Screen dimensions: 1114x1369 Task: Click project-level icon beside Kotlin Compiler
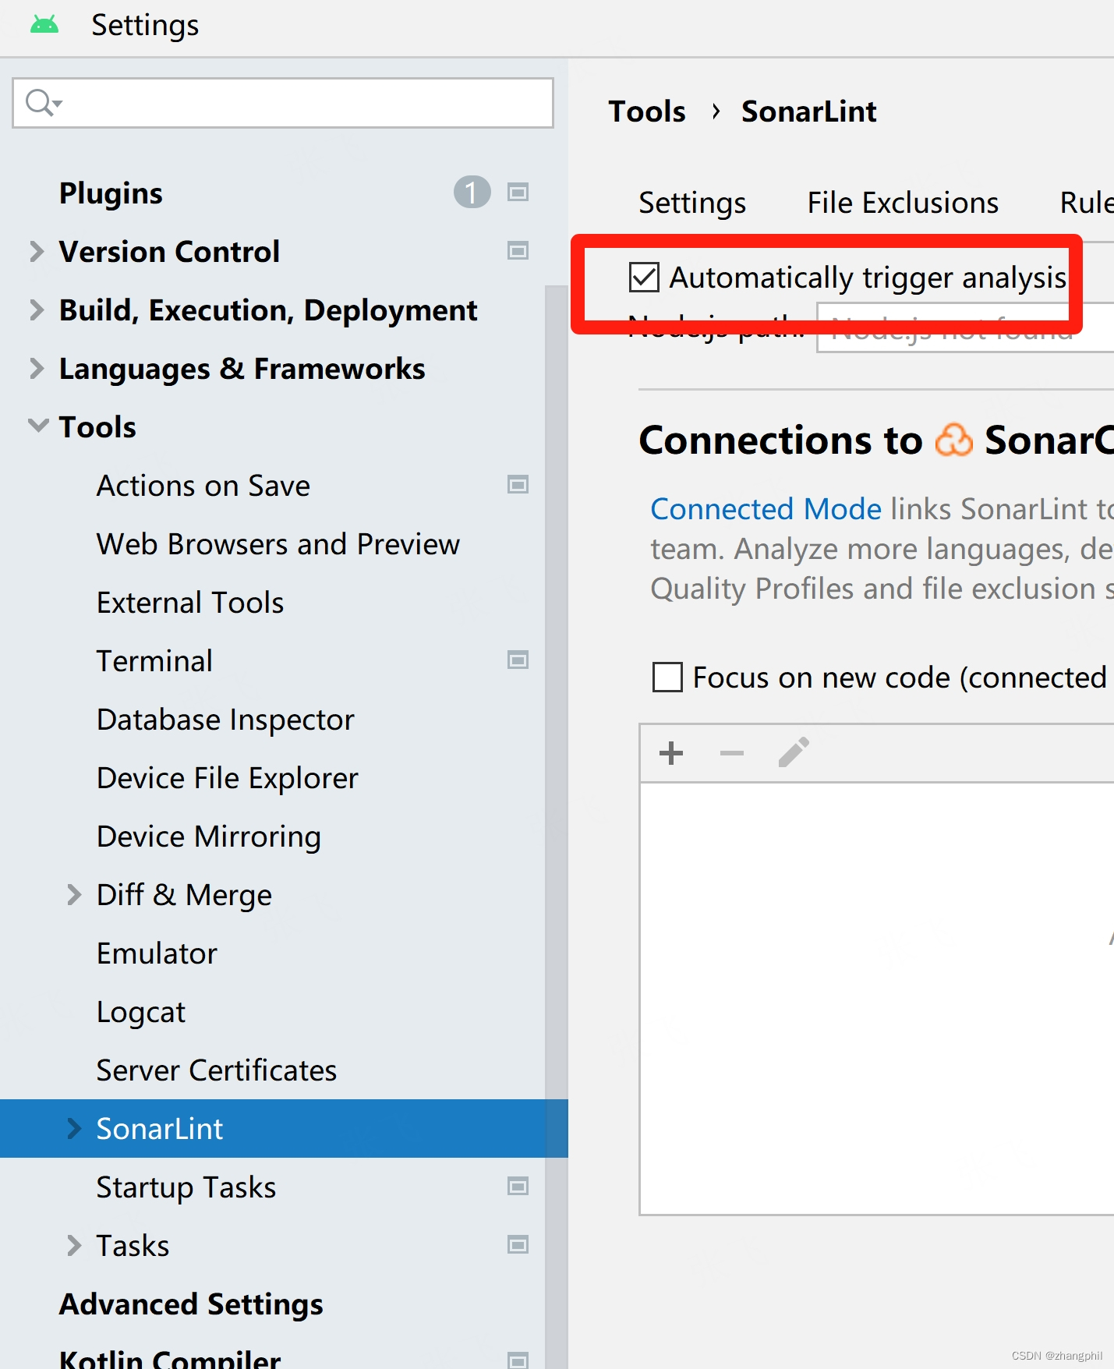[x=518, y=1360]
